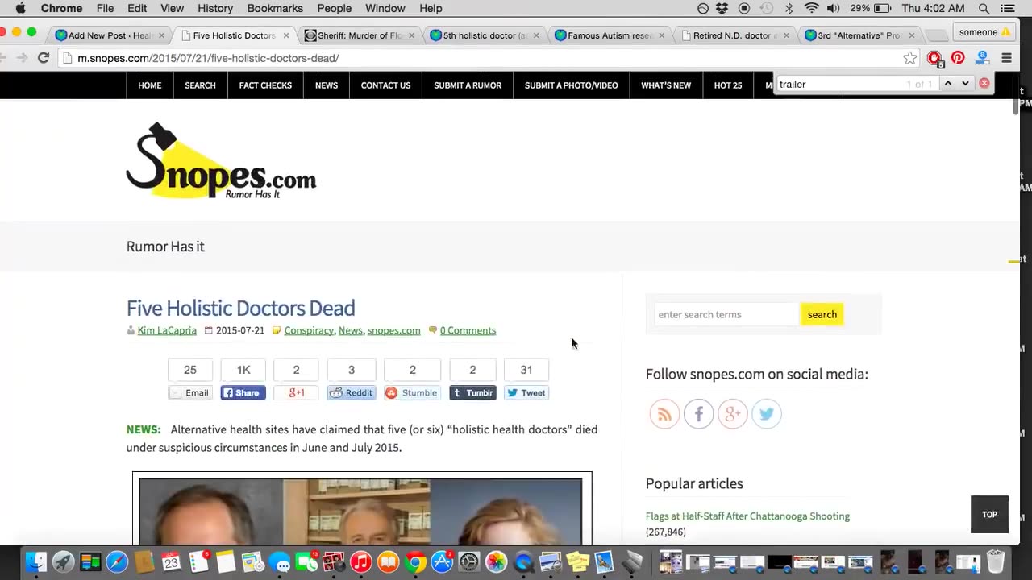Open Spotlight search in menu bar
Viewport: 1032px width, 580px height.
pyautogui.click(x=984, y=9)
